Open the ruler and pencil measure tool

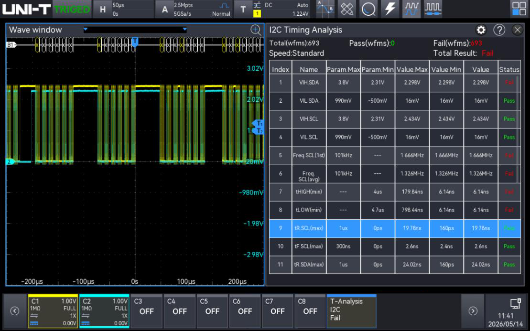347,9
